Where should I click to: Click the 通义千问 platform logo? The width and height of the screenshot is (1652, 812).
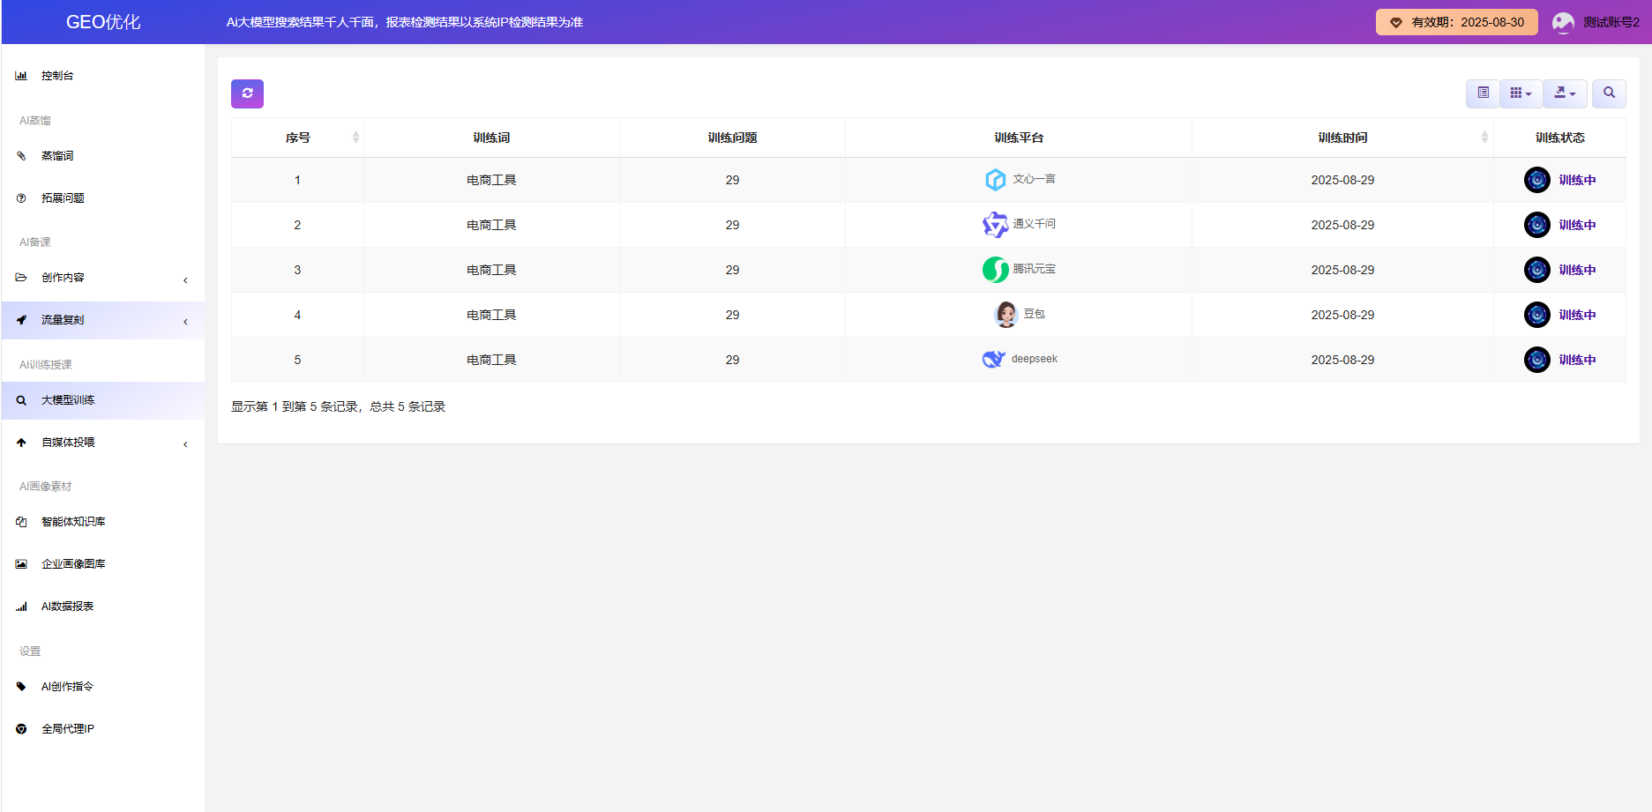[x=995, y=225]
